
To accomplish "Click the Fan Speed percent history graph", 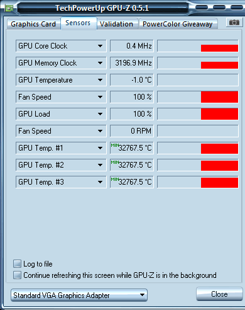I will pyautogui.click(x=198, y=97).
